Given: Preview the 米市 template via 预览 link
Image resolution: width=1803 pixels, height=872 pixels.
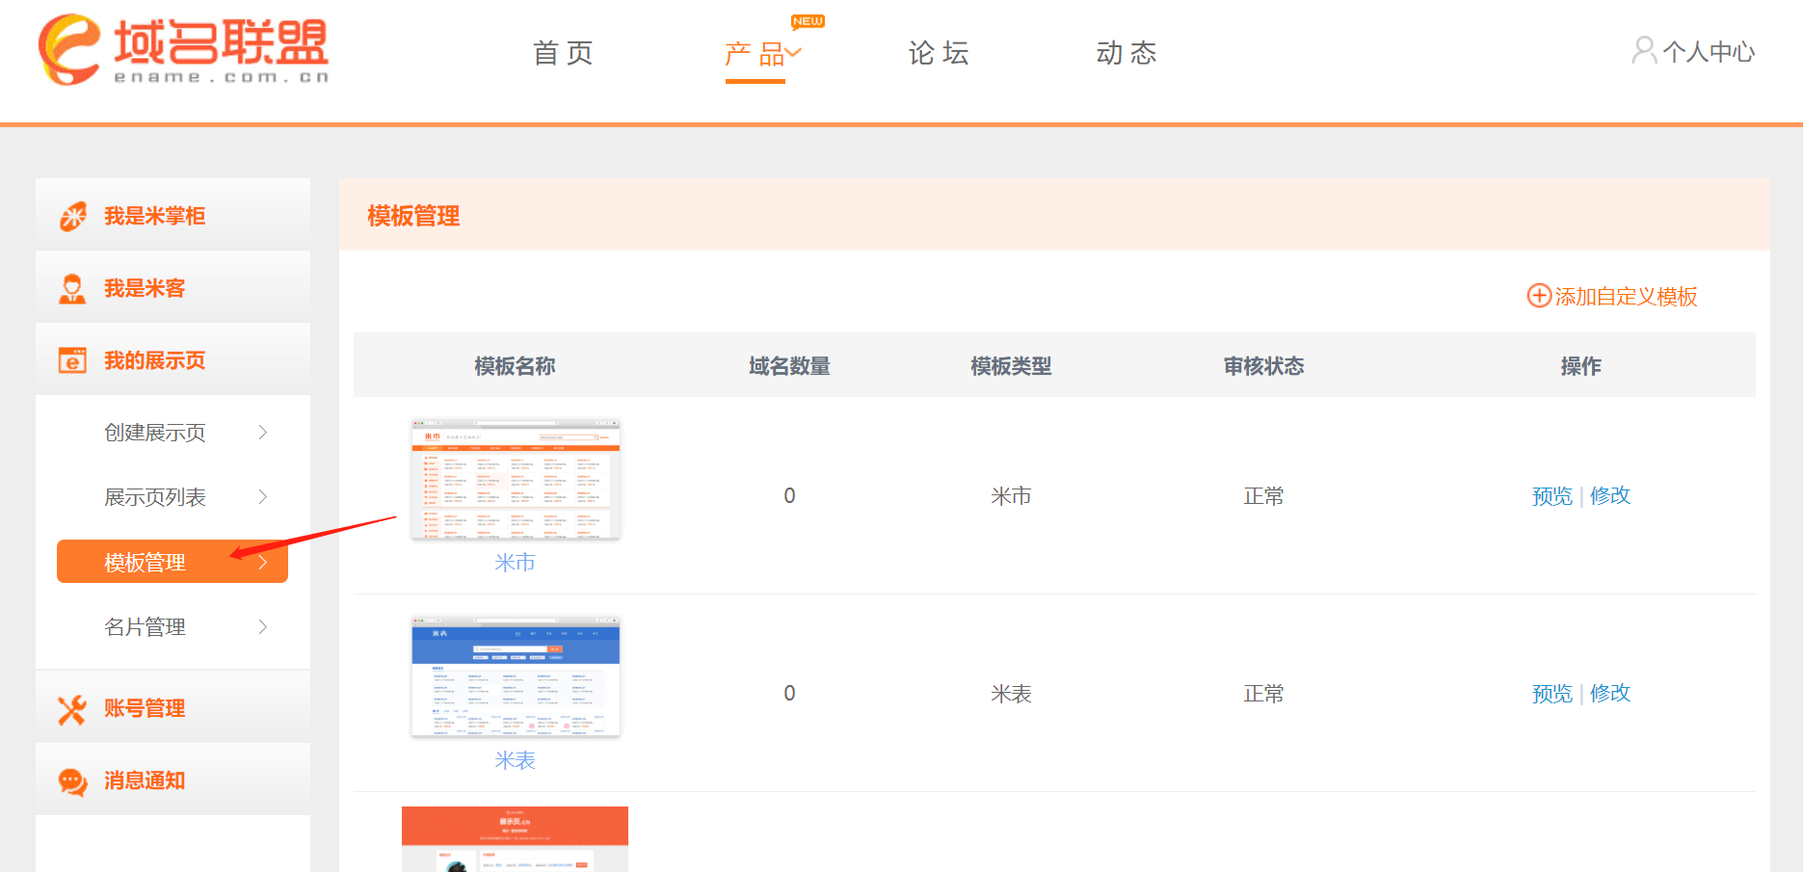Looking at the screenshot, I should (x=1551, y=495).
